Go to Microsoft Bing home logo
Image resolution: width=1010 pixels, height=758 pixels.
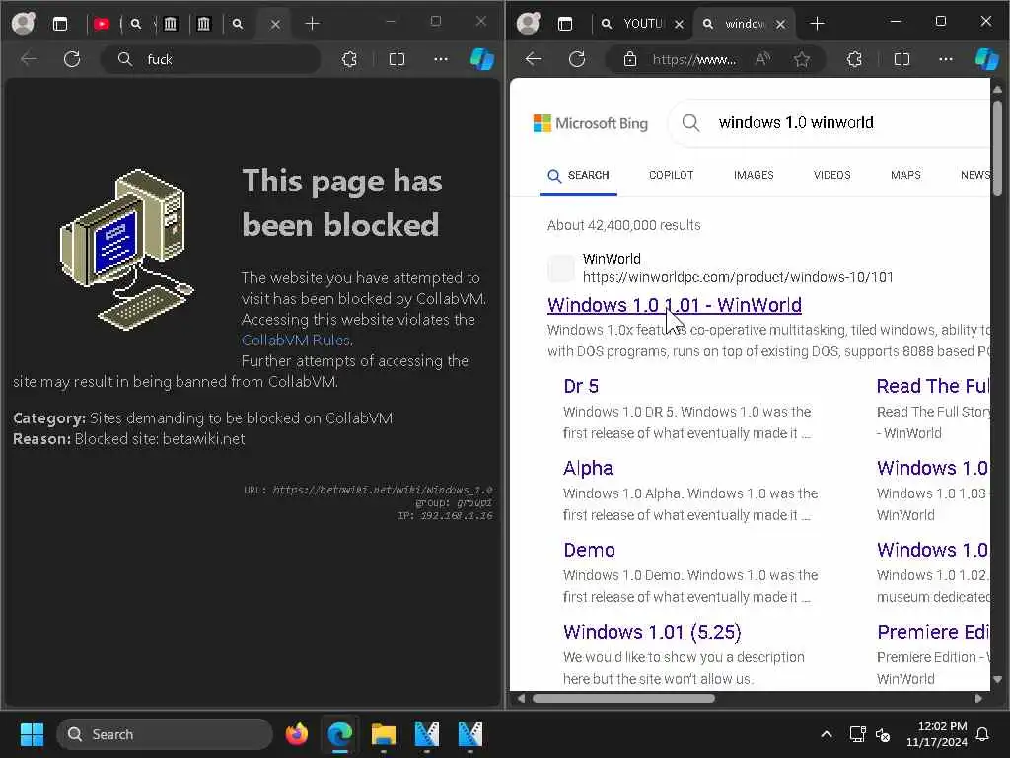pyautogui.click(x=591, y=123)
